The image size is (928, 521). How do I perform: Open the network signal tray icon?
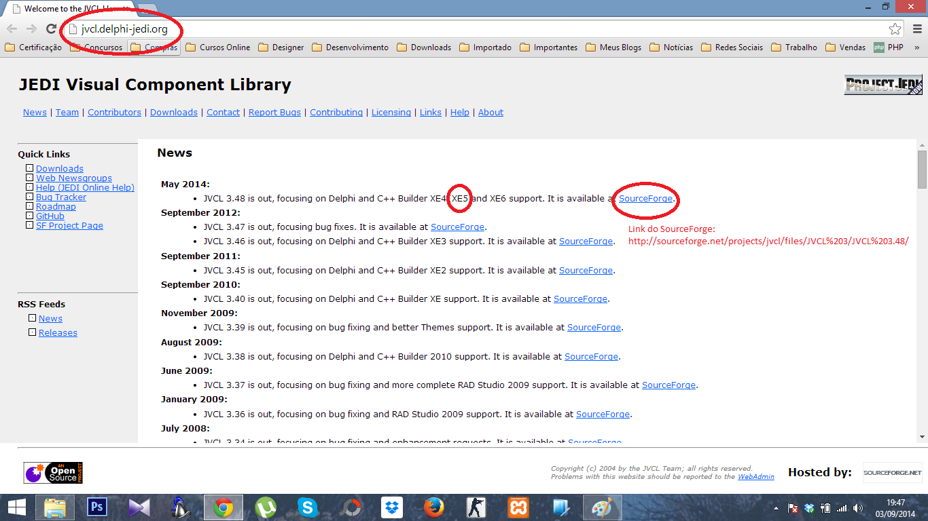pos(842,507)
